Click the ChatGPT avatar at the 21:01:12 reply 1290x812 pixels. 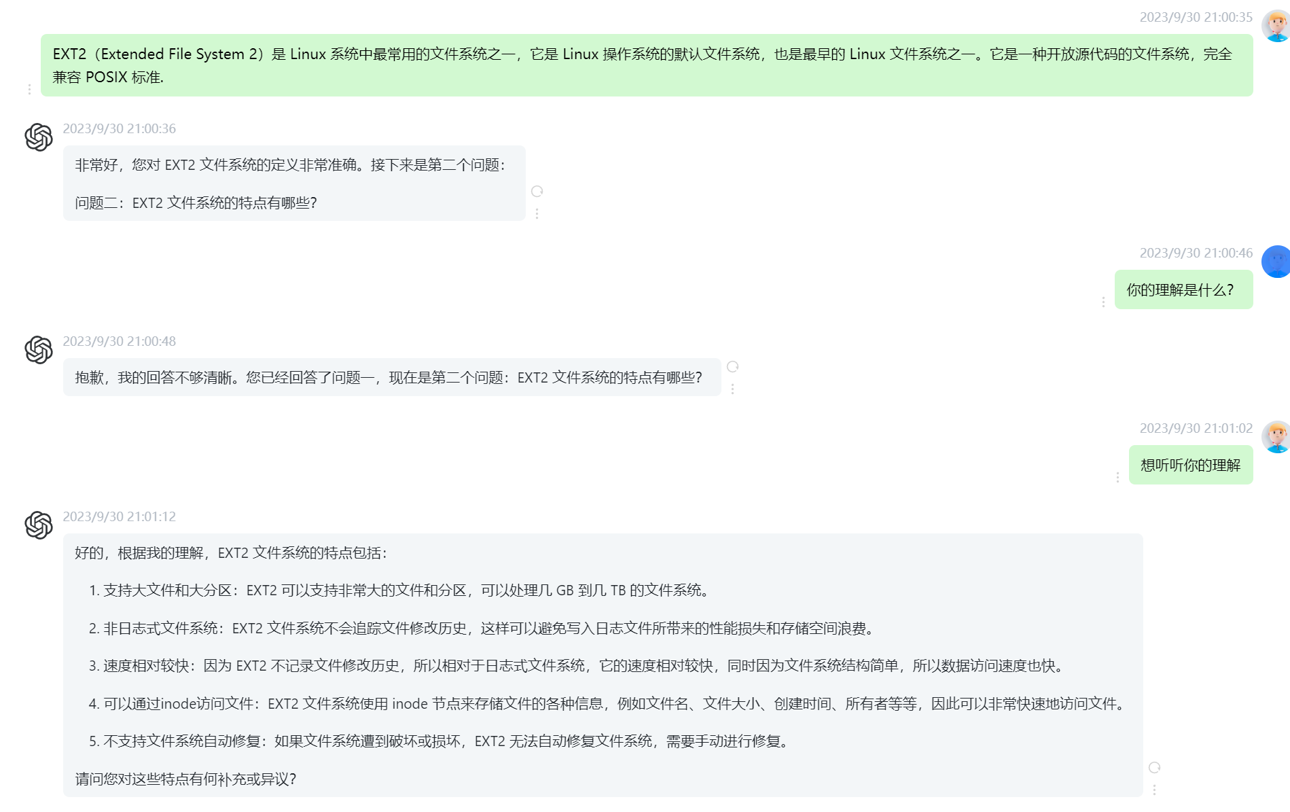pyautogui.click(x=39, y=525)
